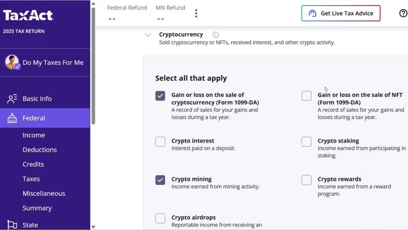The image size is (408, 230).
Task: Click the Do My Taxes avatar icon
Action: coord(12,62)
